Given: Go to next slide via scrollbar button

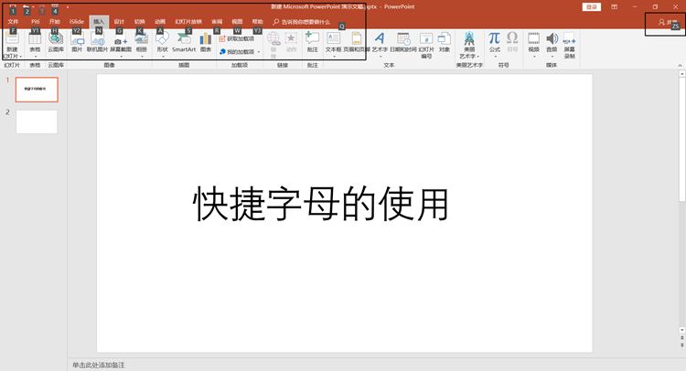Looking at the screenshot, I should coord(682,344).
